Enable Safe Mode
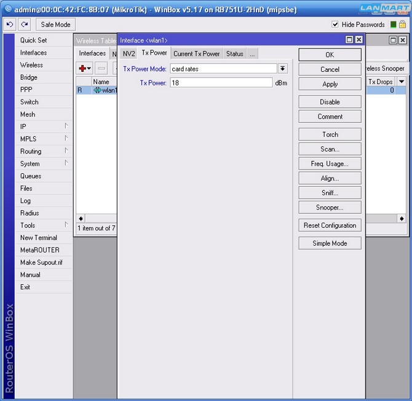The image size is (412, 401). coord(55,25)
